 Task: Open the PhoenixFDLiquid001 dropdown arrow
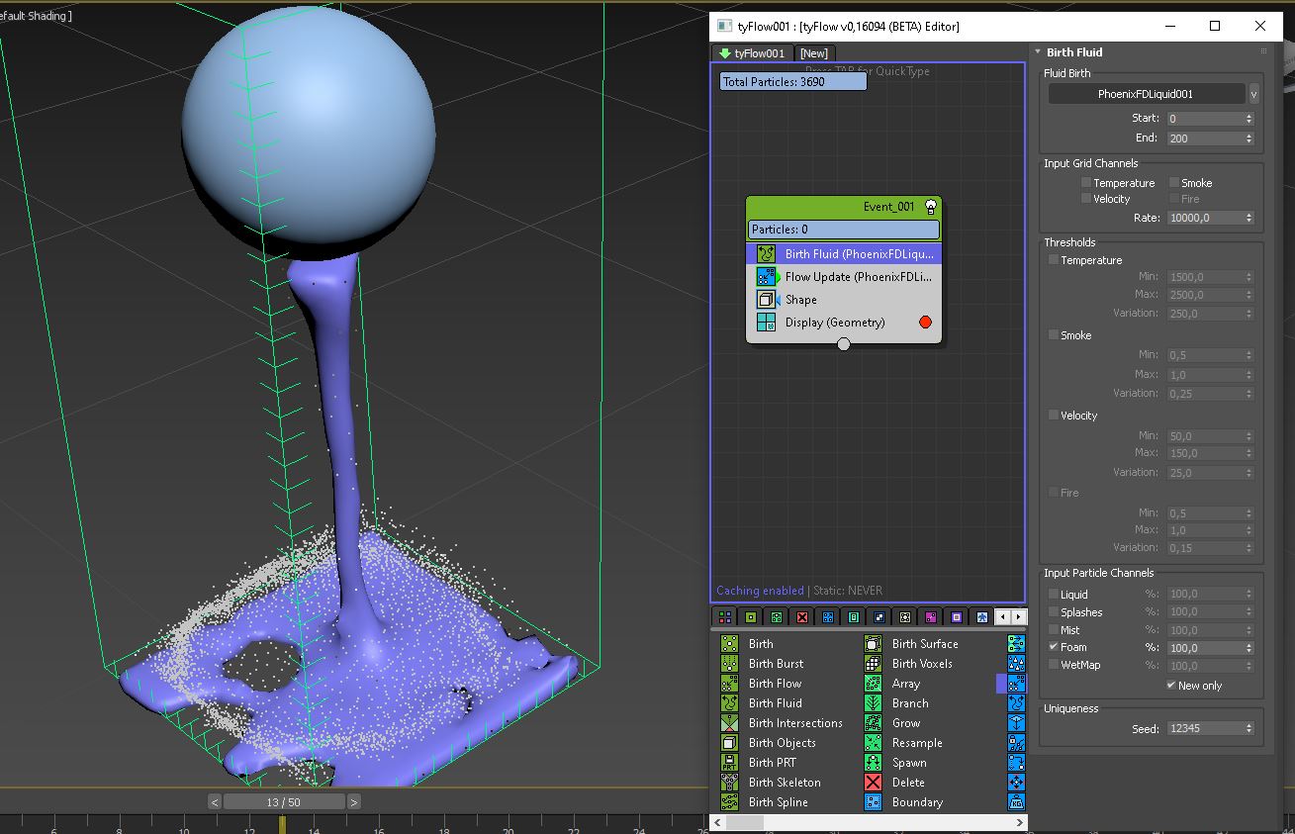click(x=1253, y=94)
